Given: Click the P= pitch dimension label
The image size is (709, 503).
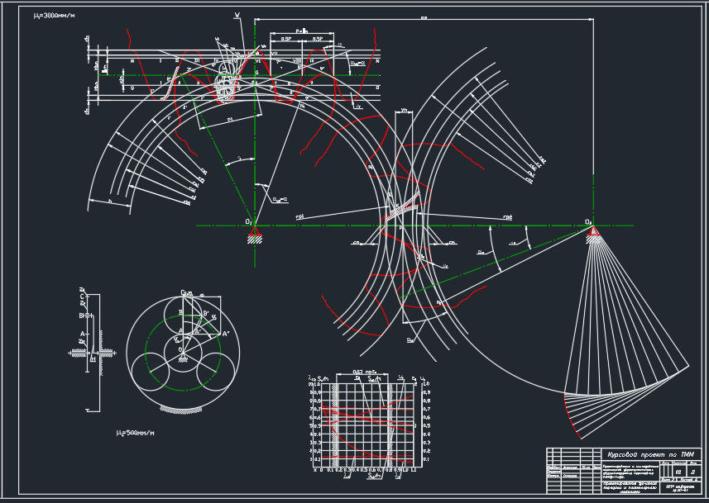Looking at the screenshot, I should point(302,31).
